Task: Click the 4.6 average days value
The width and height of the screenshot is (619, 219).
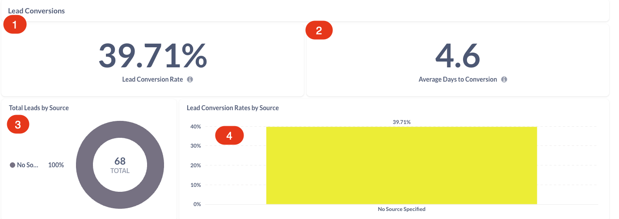Action: [457, 56]
